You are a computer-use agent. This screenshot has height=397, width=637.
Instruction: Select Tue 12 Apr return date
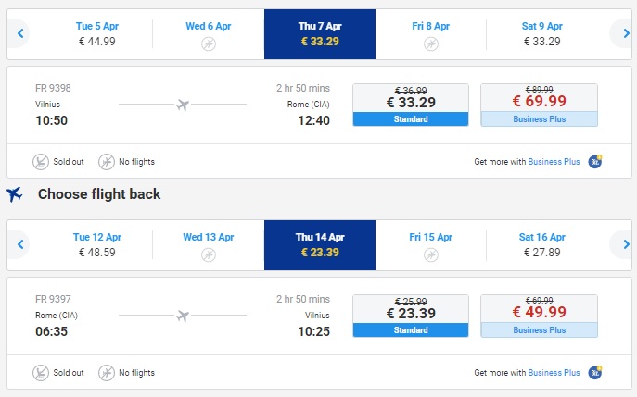tap(97, 245)
